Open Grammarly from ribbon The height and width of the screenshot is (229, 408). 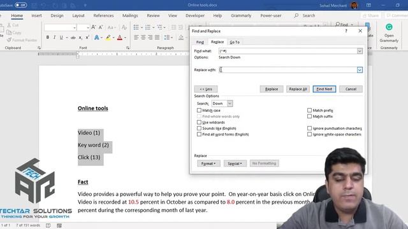389,32
